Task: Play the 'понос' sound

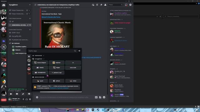Action: (40, 68)
